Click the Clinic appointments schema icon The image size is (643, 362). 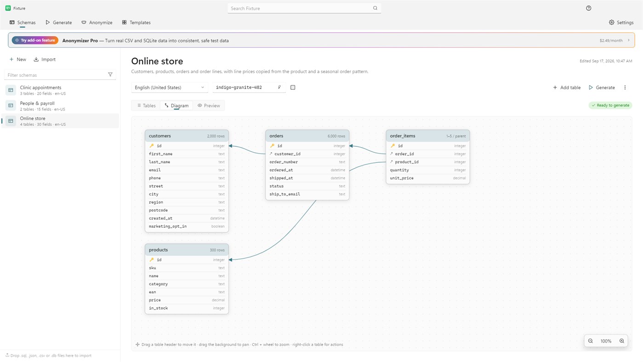[11, 90]
